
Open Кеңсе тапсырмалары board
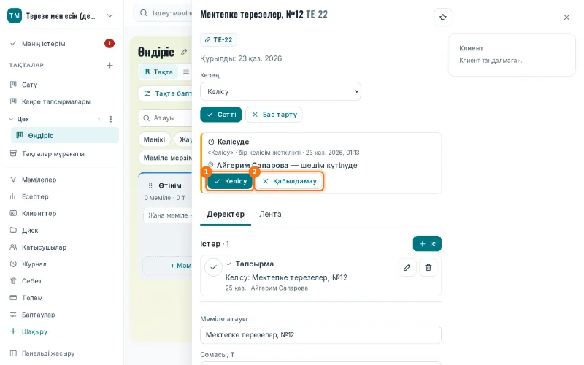(x=64, y=101)
